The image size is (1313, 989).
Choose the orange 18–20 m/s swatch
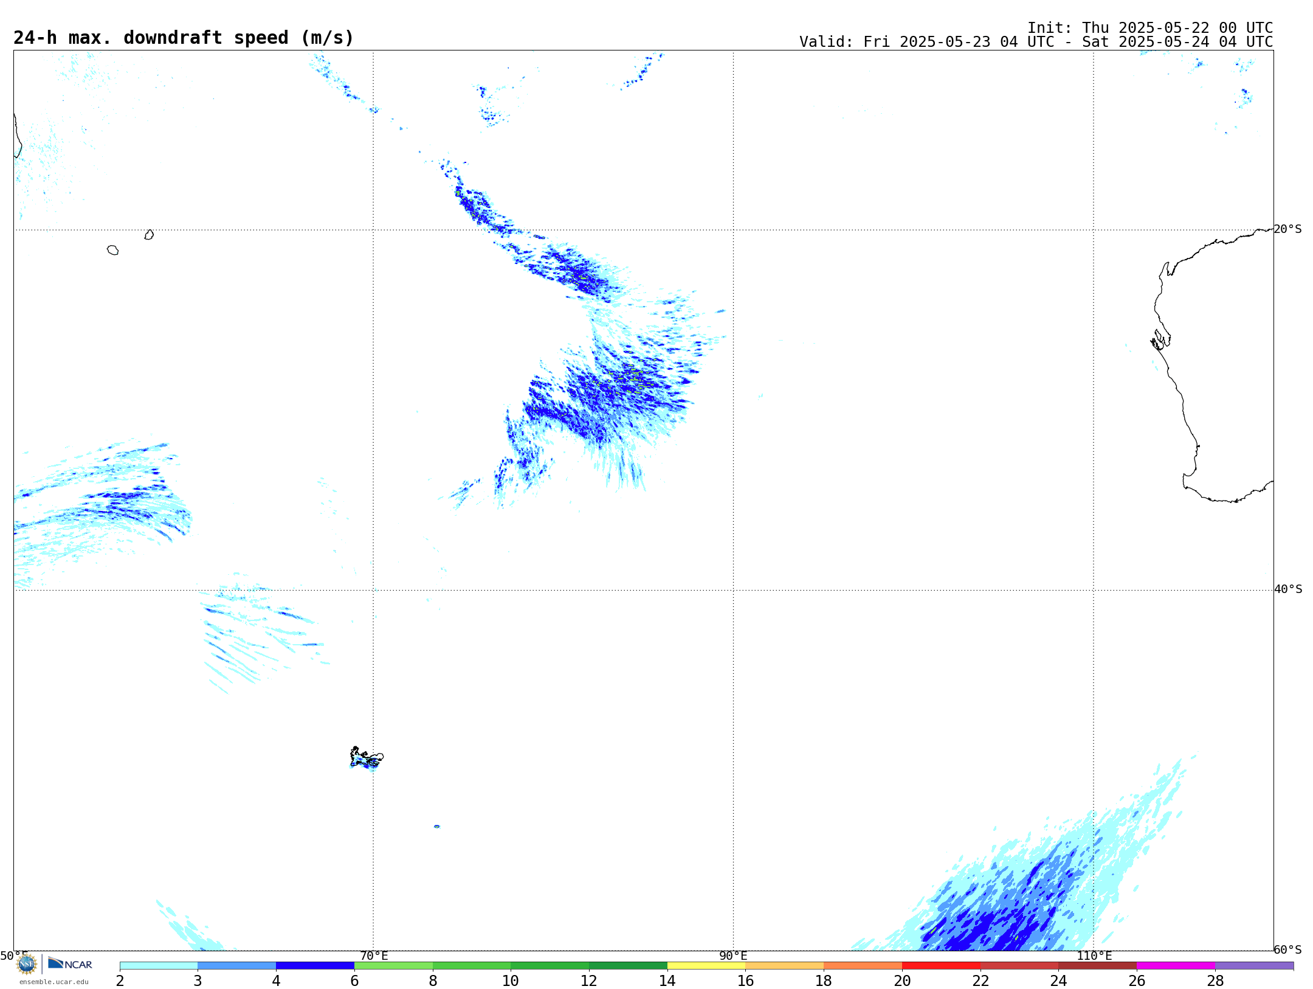(863, 966)
